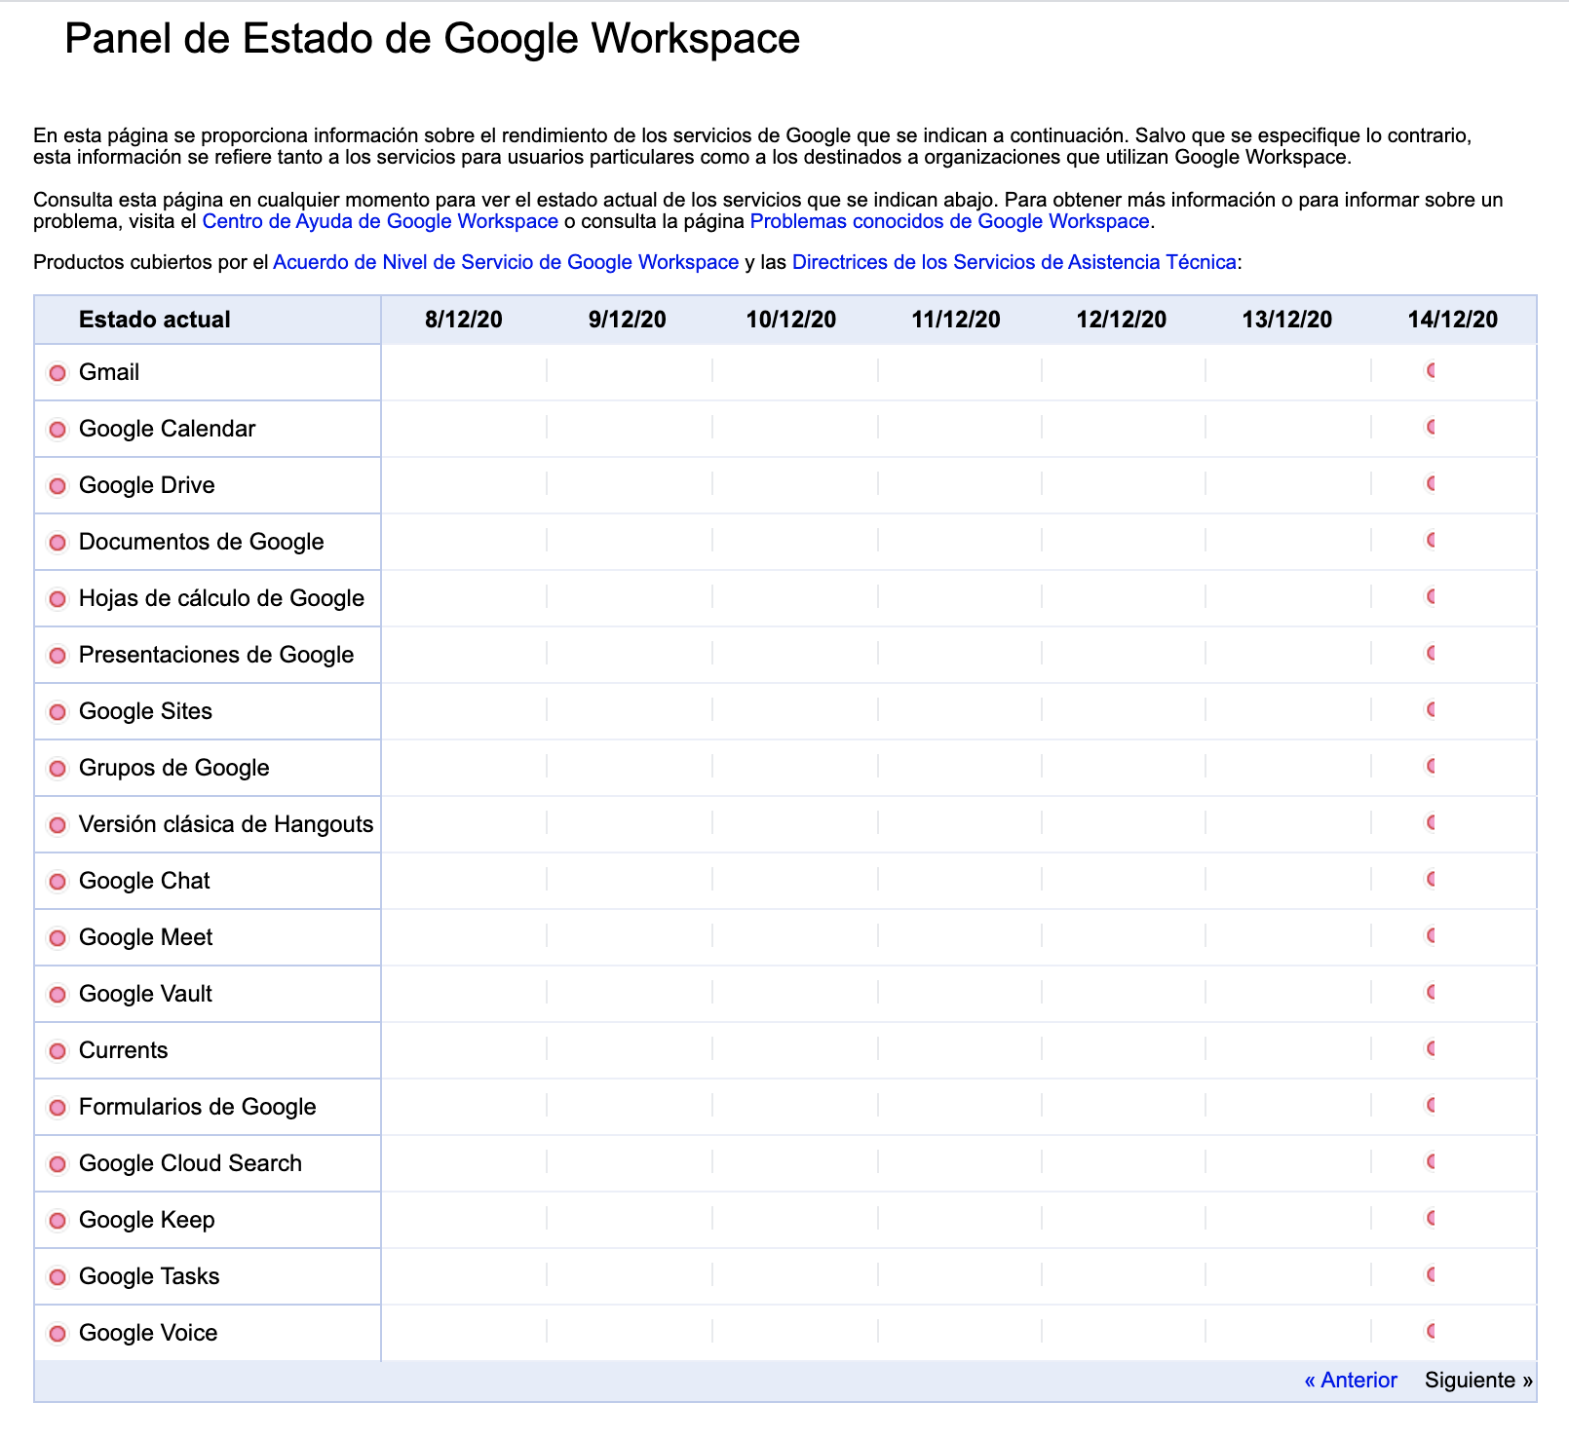Click status icon beside Hojas de cálculo
1569x1440 pixels.
[x=57, y=599]
